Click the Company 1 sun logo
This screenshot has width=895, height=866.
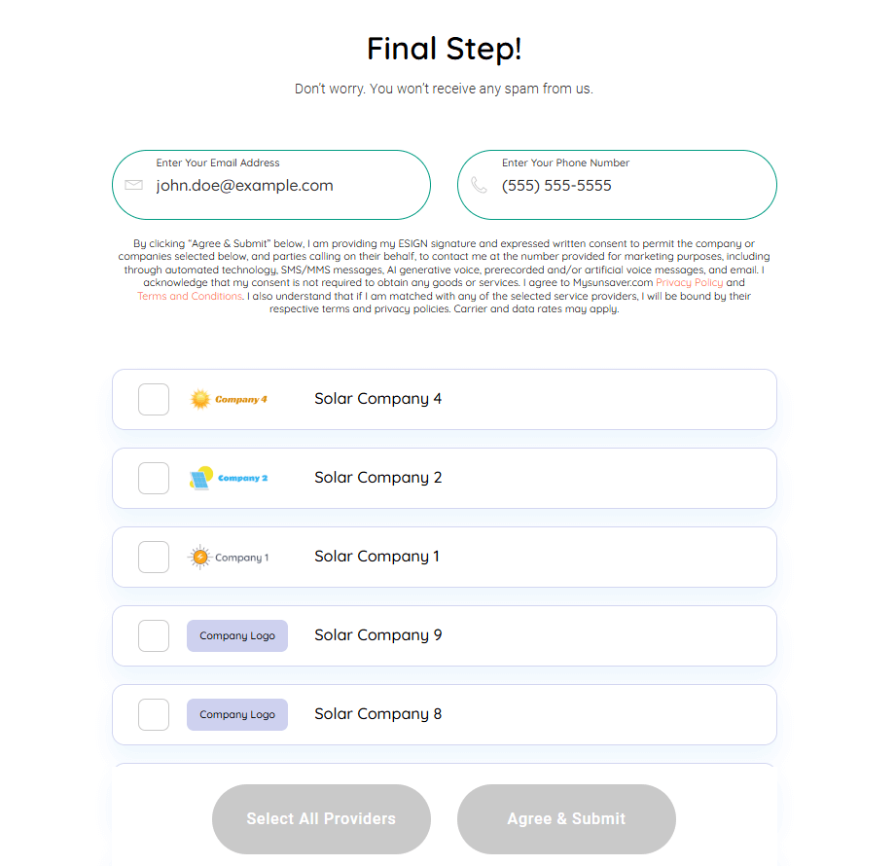(x=229, y=558)
